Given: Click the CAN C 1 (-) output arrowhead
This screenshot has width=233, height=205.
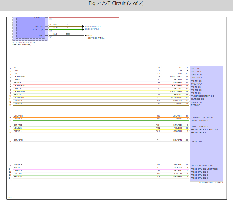Looking at the screenshot, I should coord(83,27).
